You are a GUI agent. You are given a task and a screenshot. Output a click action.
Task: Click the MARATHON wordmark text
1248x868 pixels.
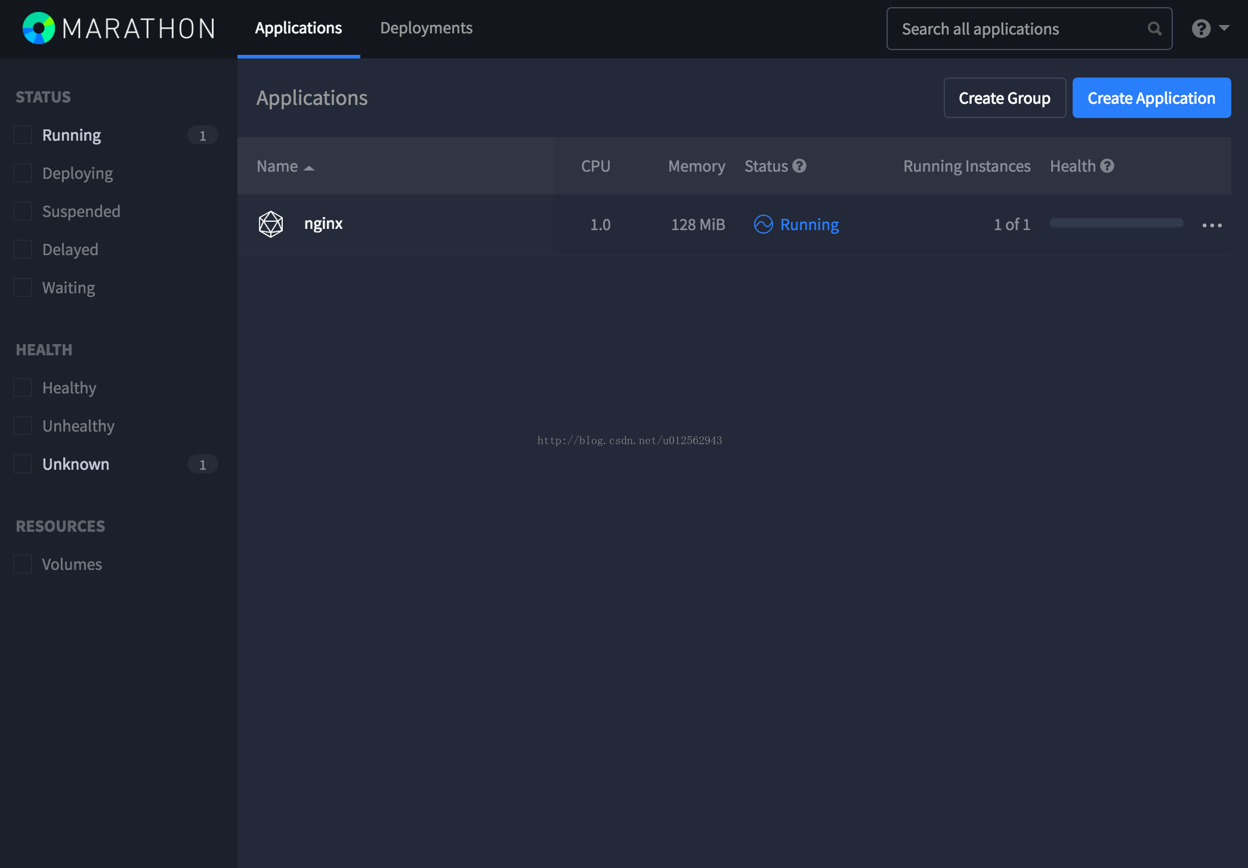138,29
